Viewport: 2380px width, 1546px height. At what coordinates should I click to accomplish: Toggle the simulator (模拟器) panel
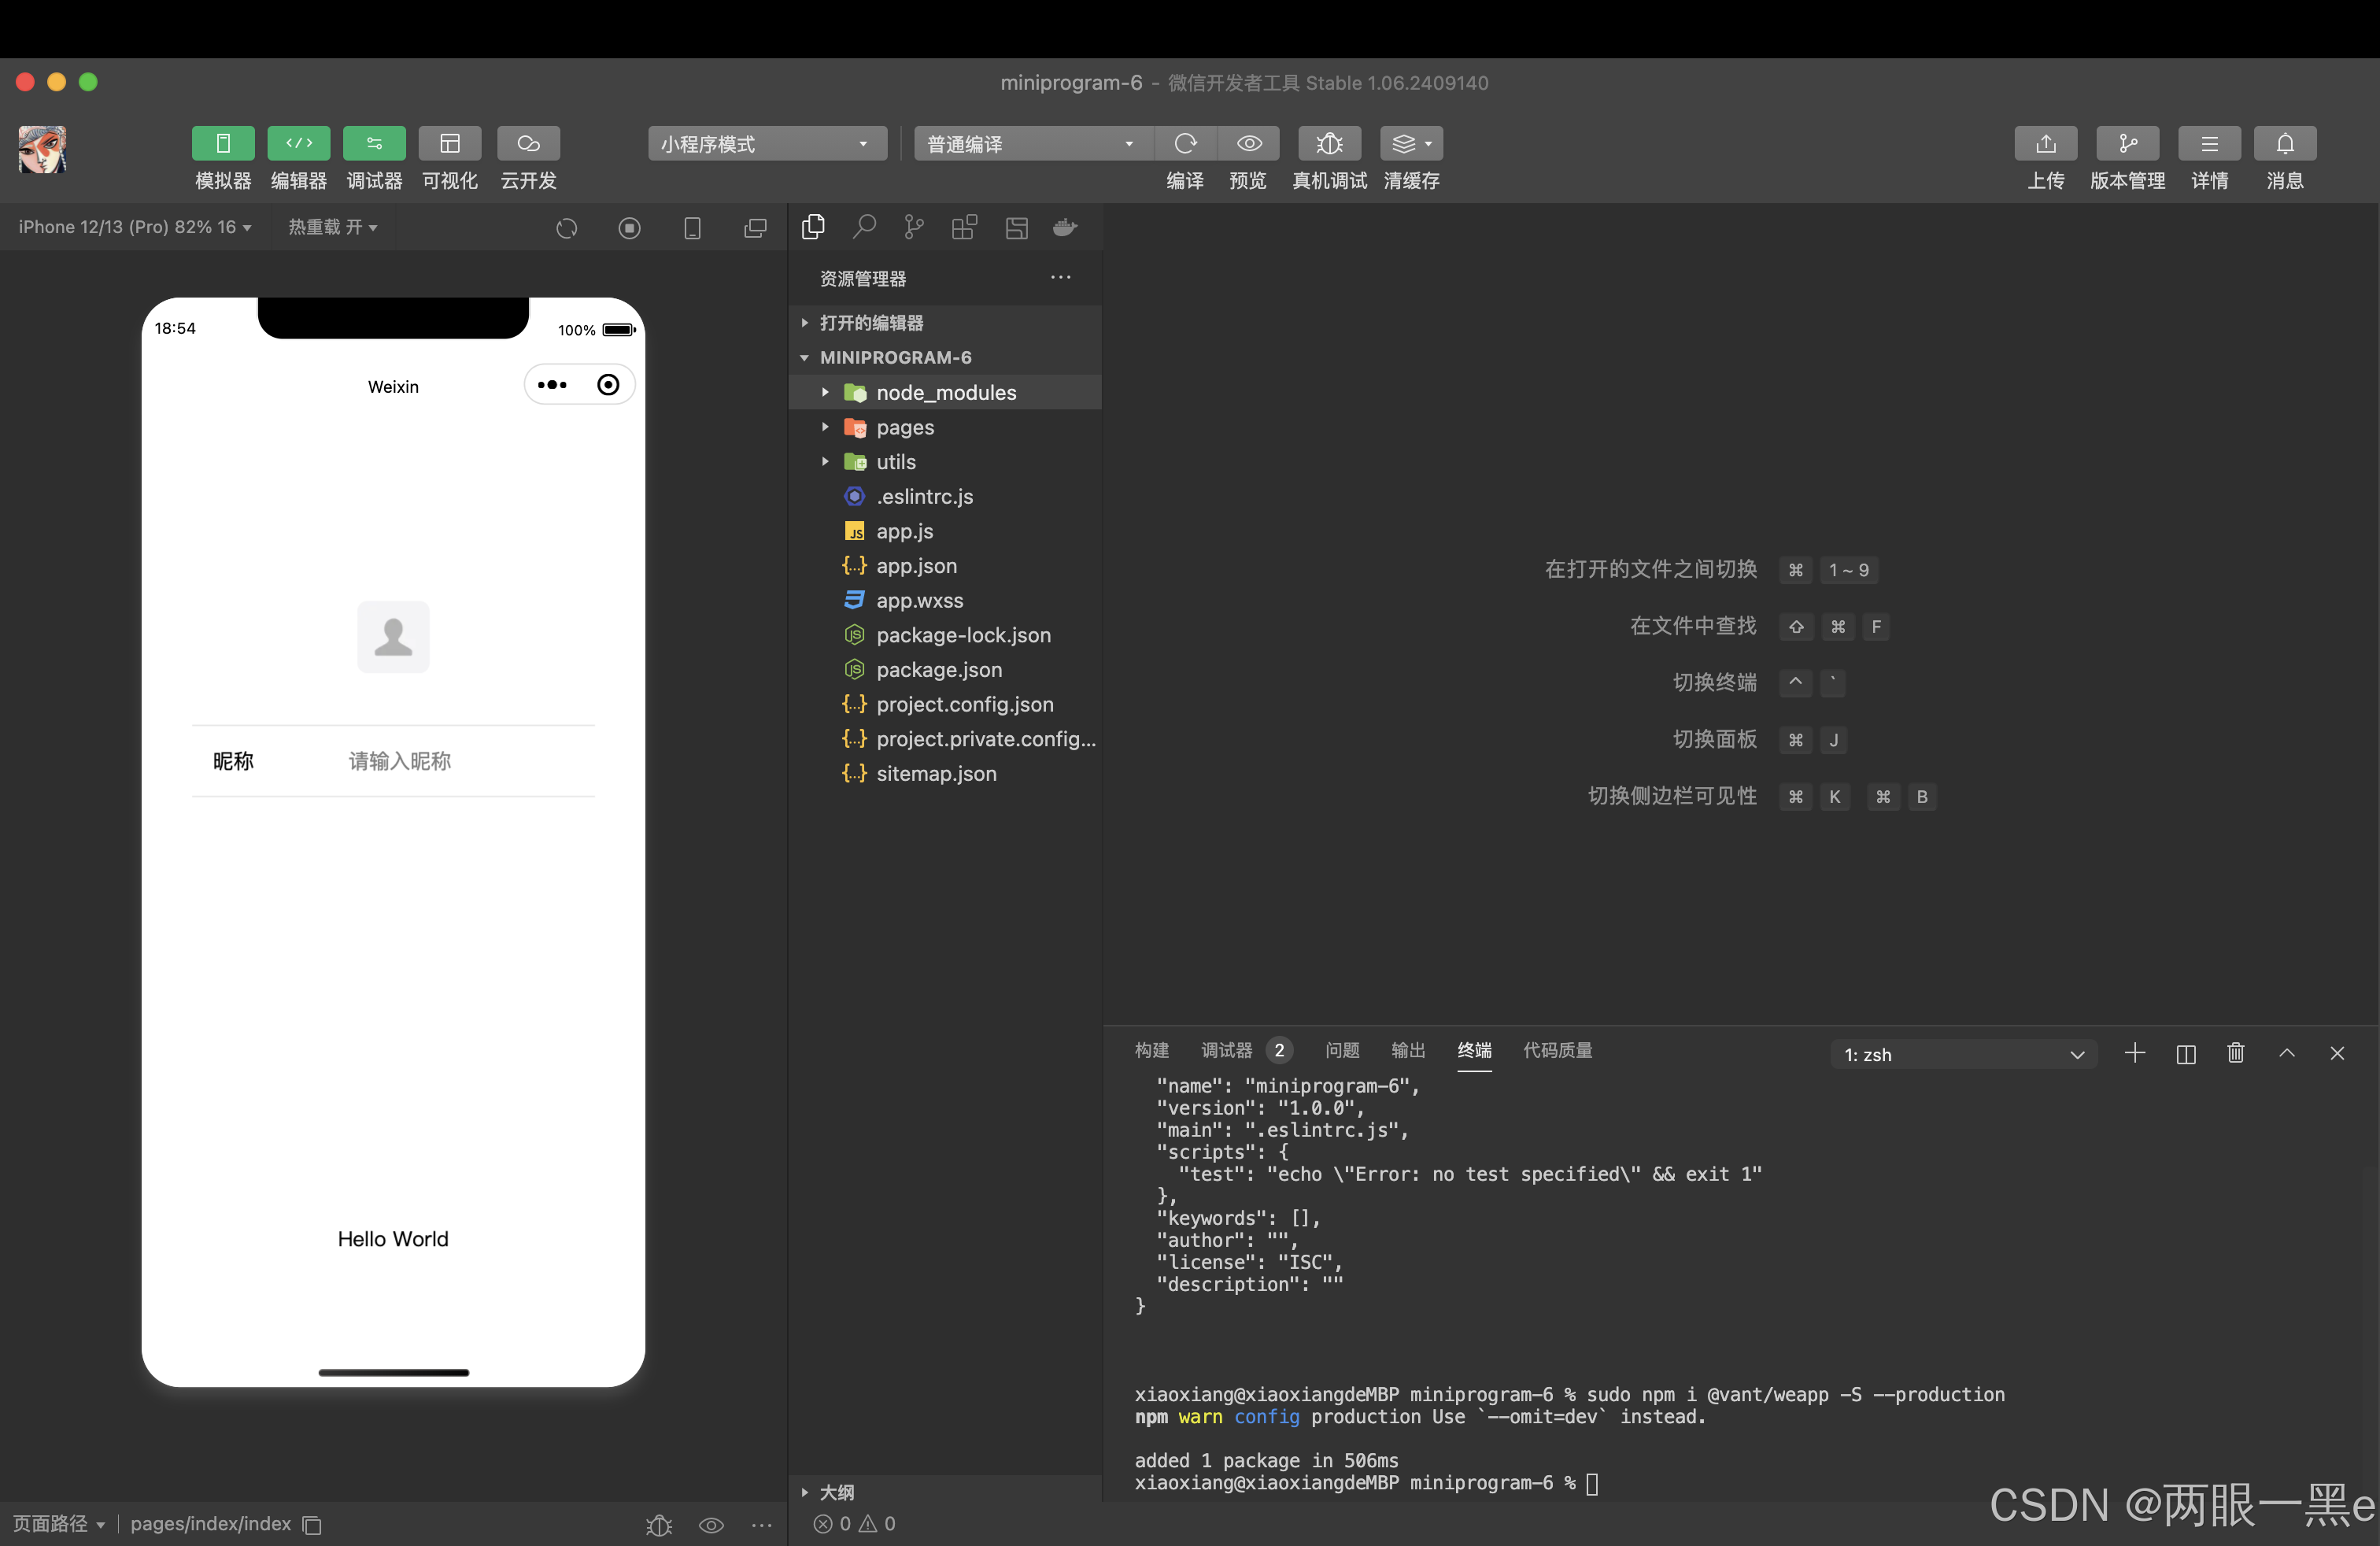pyautogui.click(x=223, y=144)
